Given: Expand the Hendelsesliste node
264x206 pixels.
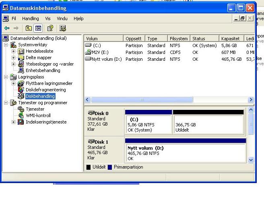Looking at the screenshot, I should pyautogui.click(x=13, y=51).
